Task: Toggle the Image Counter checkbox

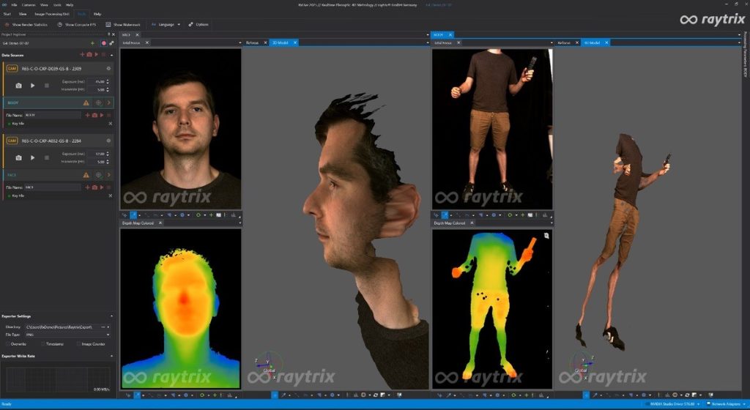Action: 79,343
